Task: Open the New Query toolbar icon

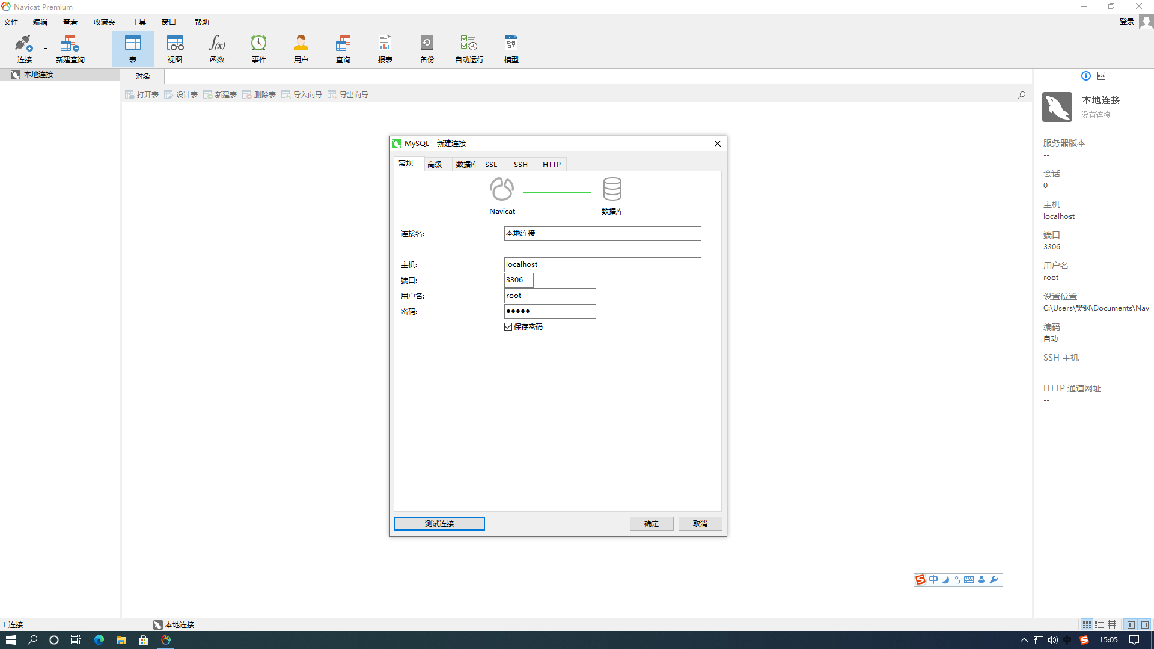Action: 70,44
